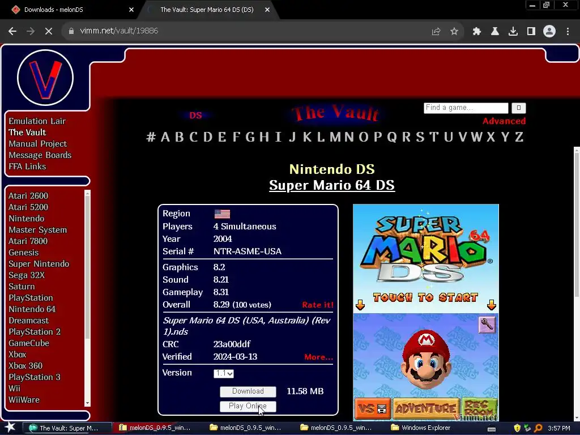This screenshot has height=435, width=580.
Task: Click the 3:57 PM taskbar clock
Action: coord(559,428)
